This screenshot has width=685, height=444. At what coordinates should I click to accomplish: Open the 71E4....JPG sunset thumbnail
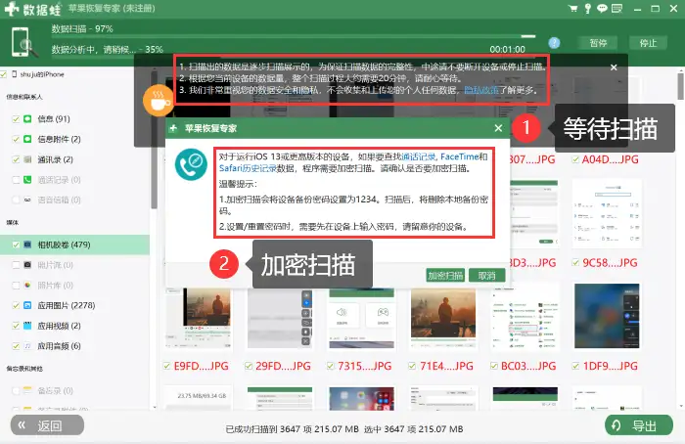click(443, 318)
